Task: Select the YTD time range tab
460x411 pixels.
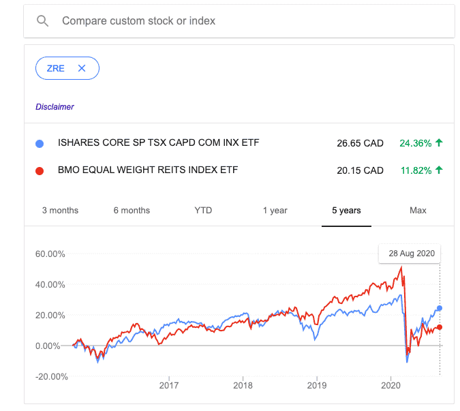Action: click(203, 211)
